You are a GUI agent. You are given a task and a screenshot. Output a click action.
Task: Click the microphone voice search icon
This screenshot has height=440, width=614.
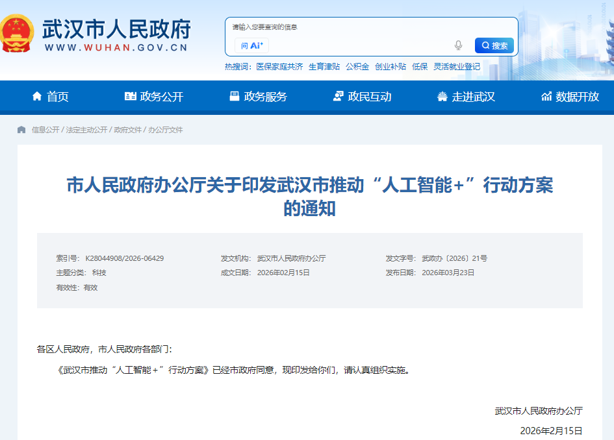[x=459, y=45]
